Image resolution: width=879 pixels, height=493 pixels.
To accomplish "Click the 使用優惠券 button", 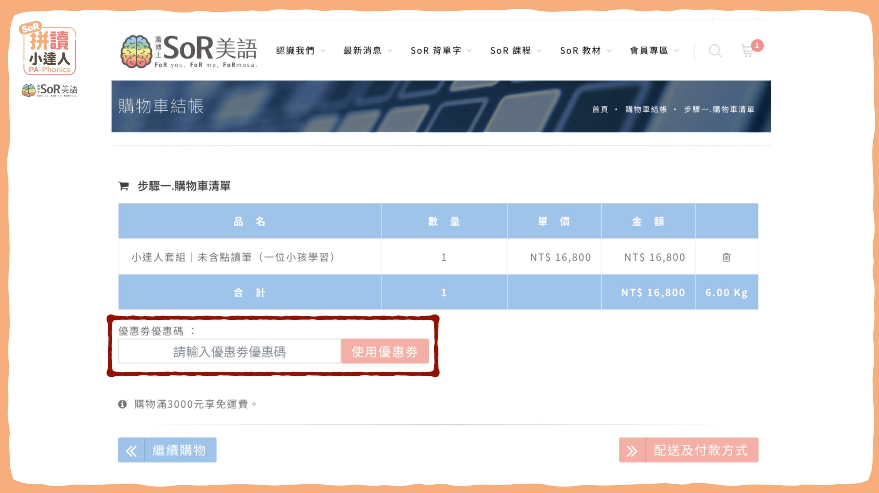I will [385, 351].
